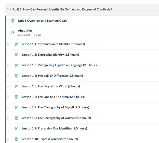159x143 pixels.
Task: Click the Unit 1 module drag handle
Action: (8, 10)
